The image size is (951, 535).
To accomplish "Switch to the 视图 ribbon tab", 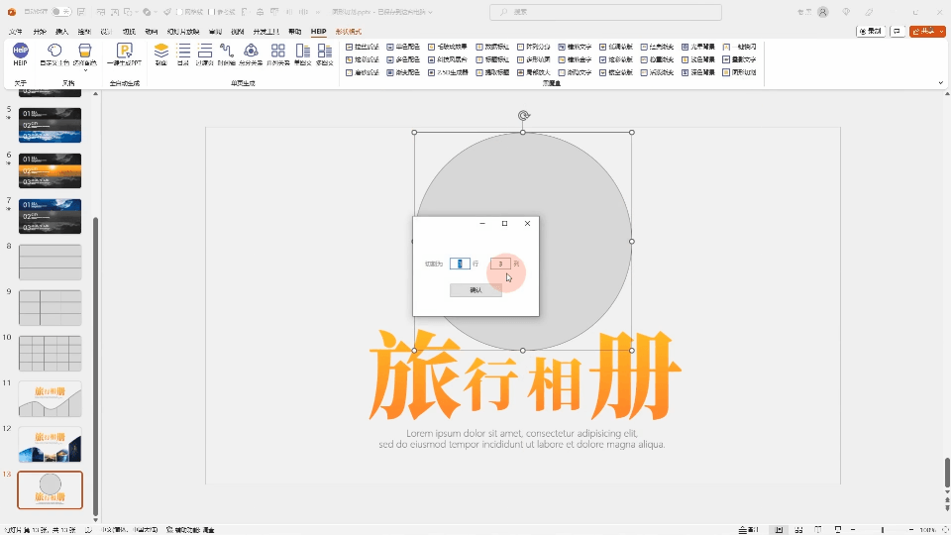I will 237,32.
